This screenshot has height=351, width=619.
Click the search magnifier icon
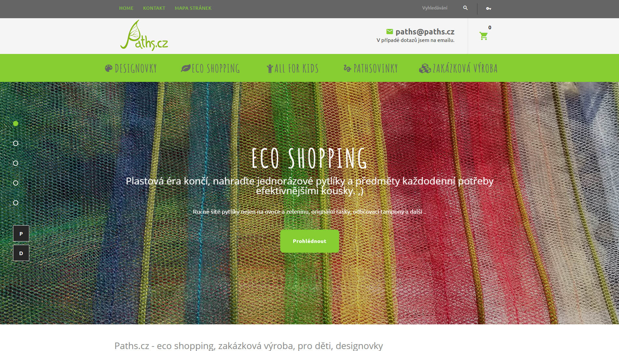[465, 8]
